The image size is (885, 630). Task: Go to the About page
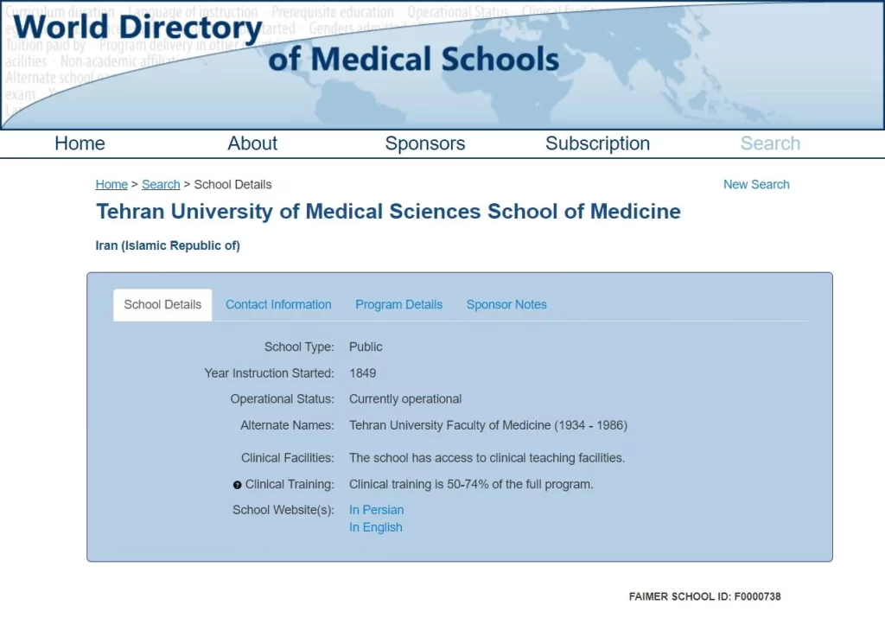[252, 143]
